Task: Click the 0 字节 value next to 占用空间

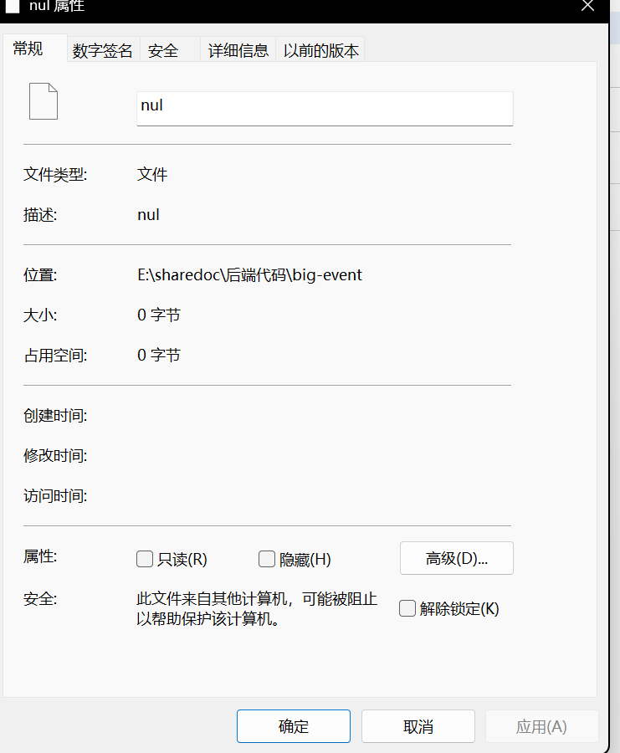Action: coord(159,356)
